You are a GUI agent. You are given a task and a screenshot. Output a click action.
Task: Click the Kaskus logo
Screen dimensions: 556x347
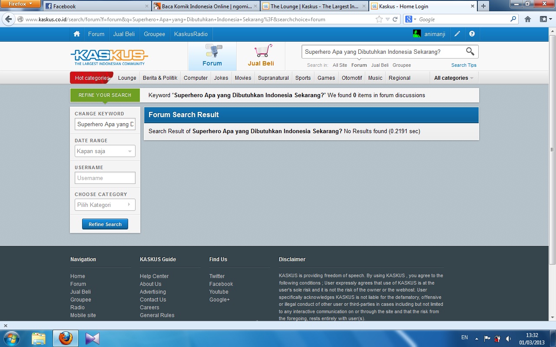[109, 57]
